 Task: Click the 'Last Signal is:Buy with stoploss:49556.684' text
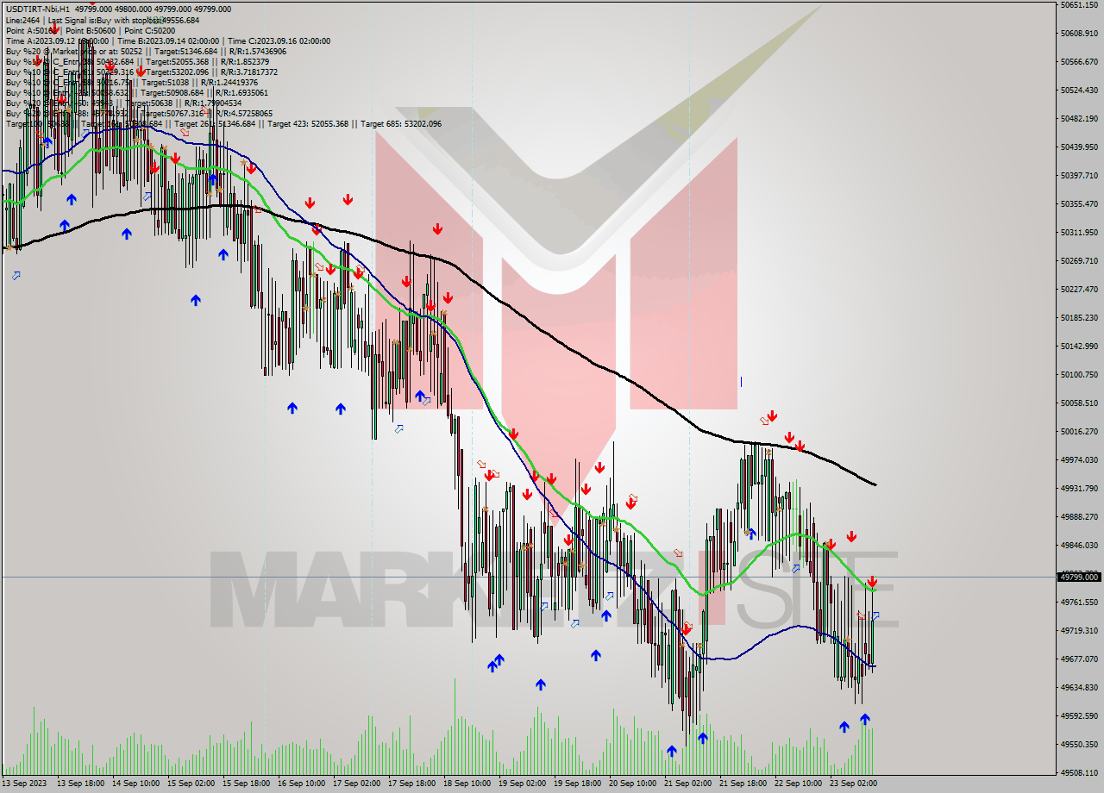[x=123, y=20]
